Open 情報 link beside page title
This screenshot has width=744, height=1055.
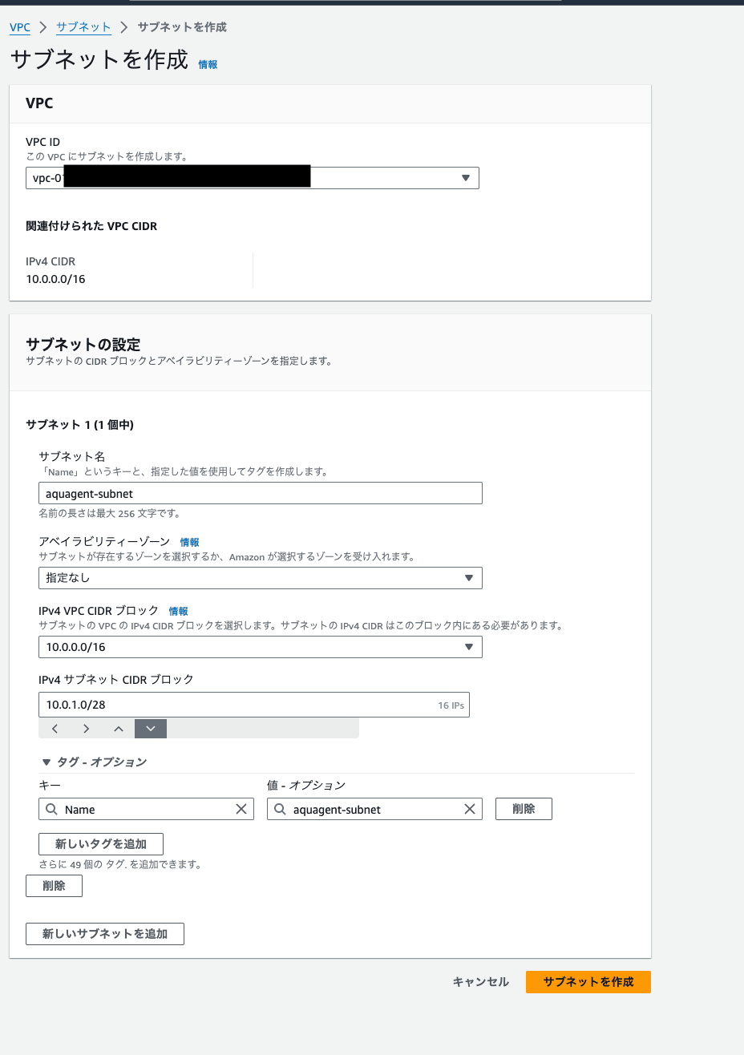[208, 65]
